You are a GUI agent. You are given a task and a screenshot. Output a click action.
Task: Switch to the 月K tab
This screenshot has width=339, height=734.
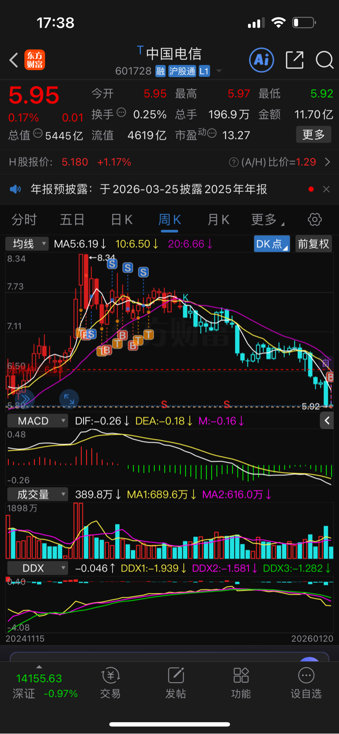pyautogui.click(x=218, y=219)
